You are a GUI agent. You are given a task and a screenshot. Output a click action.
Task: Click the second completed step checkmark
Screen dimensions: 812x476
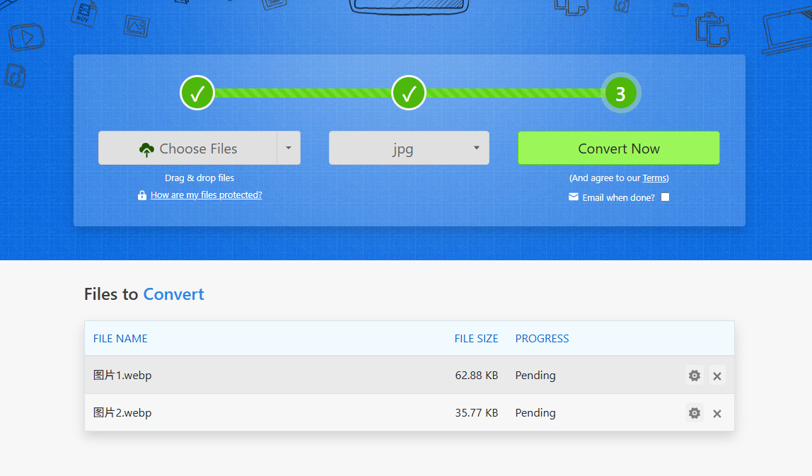[409, 93]
